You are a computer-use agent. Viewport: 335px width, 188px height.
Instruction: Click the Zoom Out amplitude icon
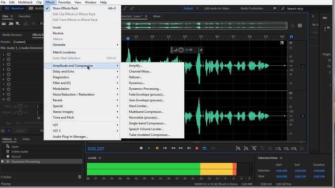click(x=246, y=148)
